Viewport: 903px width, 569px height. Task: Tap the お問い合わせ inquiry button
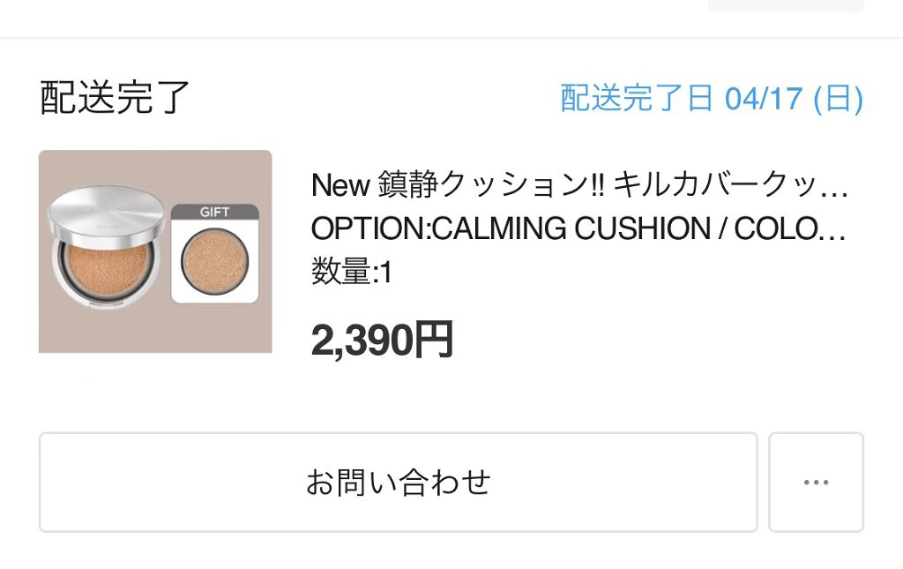point(398,482)
